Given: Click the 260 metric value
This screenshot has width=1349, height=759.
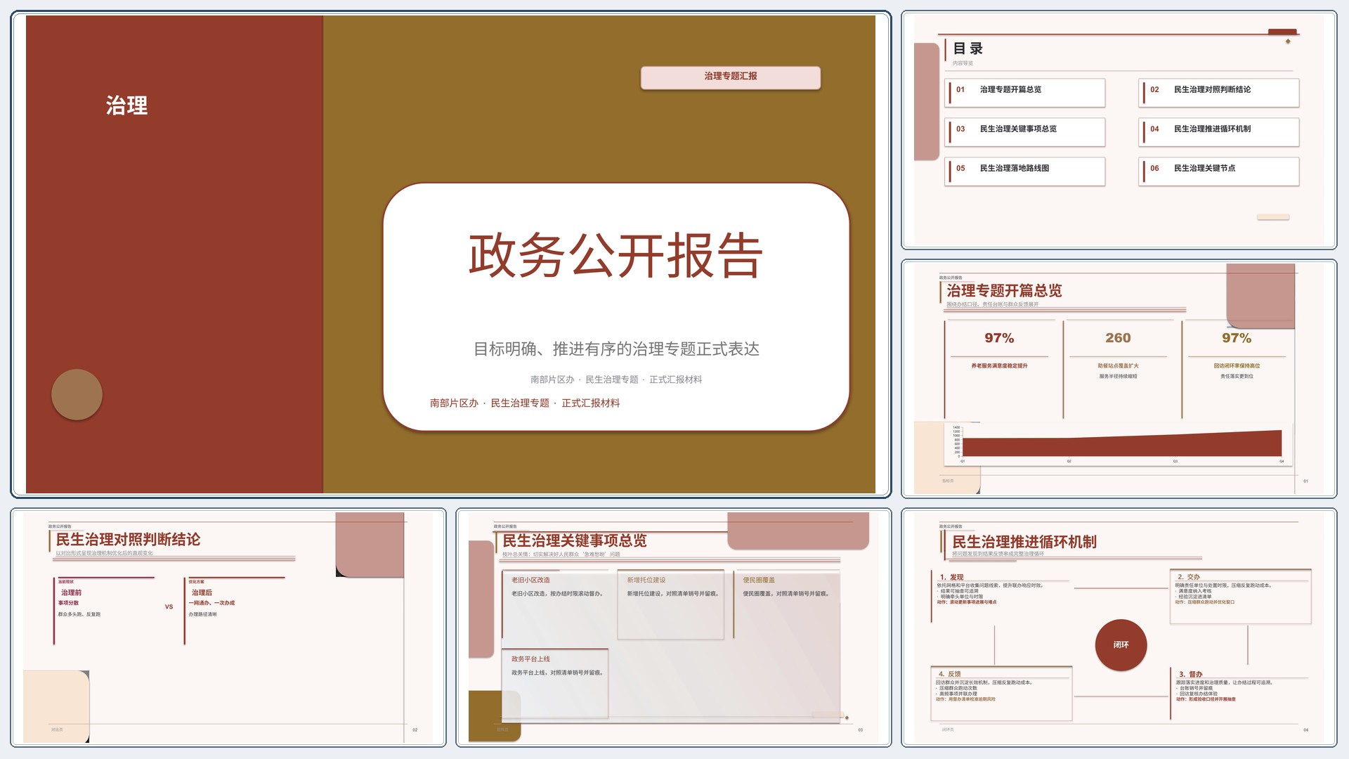Looking at the screenshot, I should [1118, 338].
